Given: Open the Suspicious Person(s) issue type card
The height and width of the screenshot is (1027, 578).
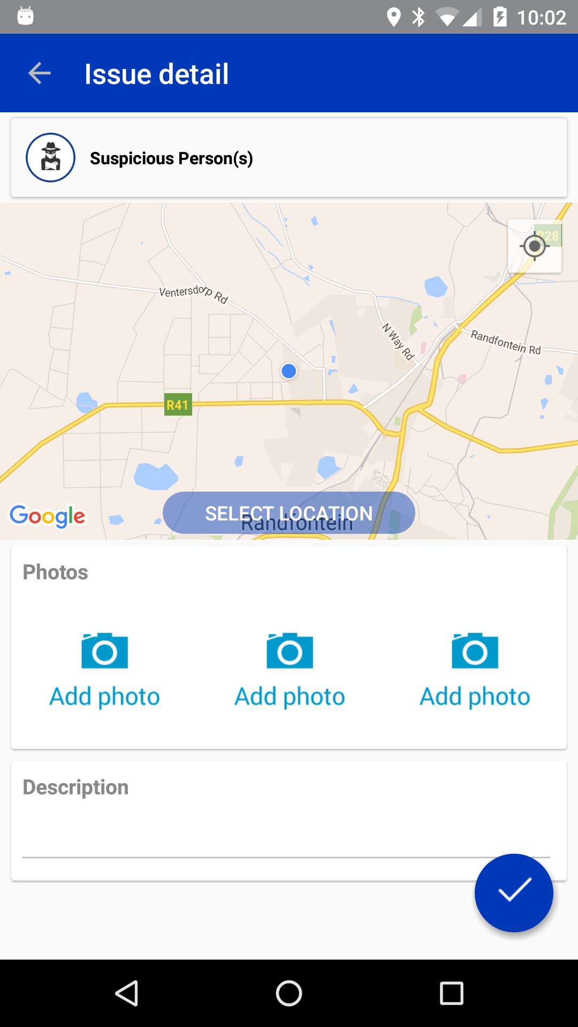Looking at the screenshot, I should pos(289,158).
